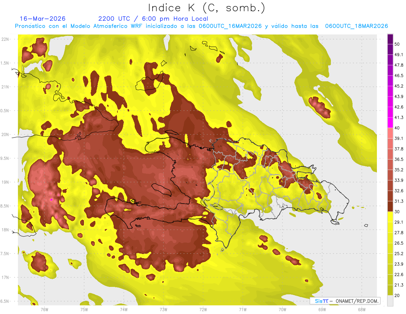
Task: Click the legend value '21.3'
Action: tap(399, 285)
